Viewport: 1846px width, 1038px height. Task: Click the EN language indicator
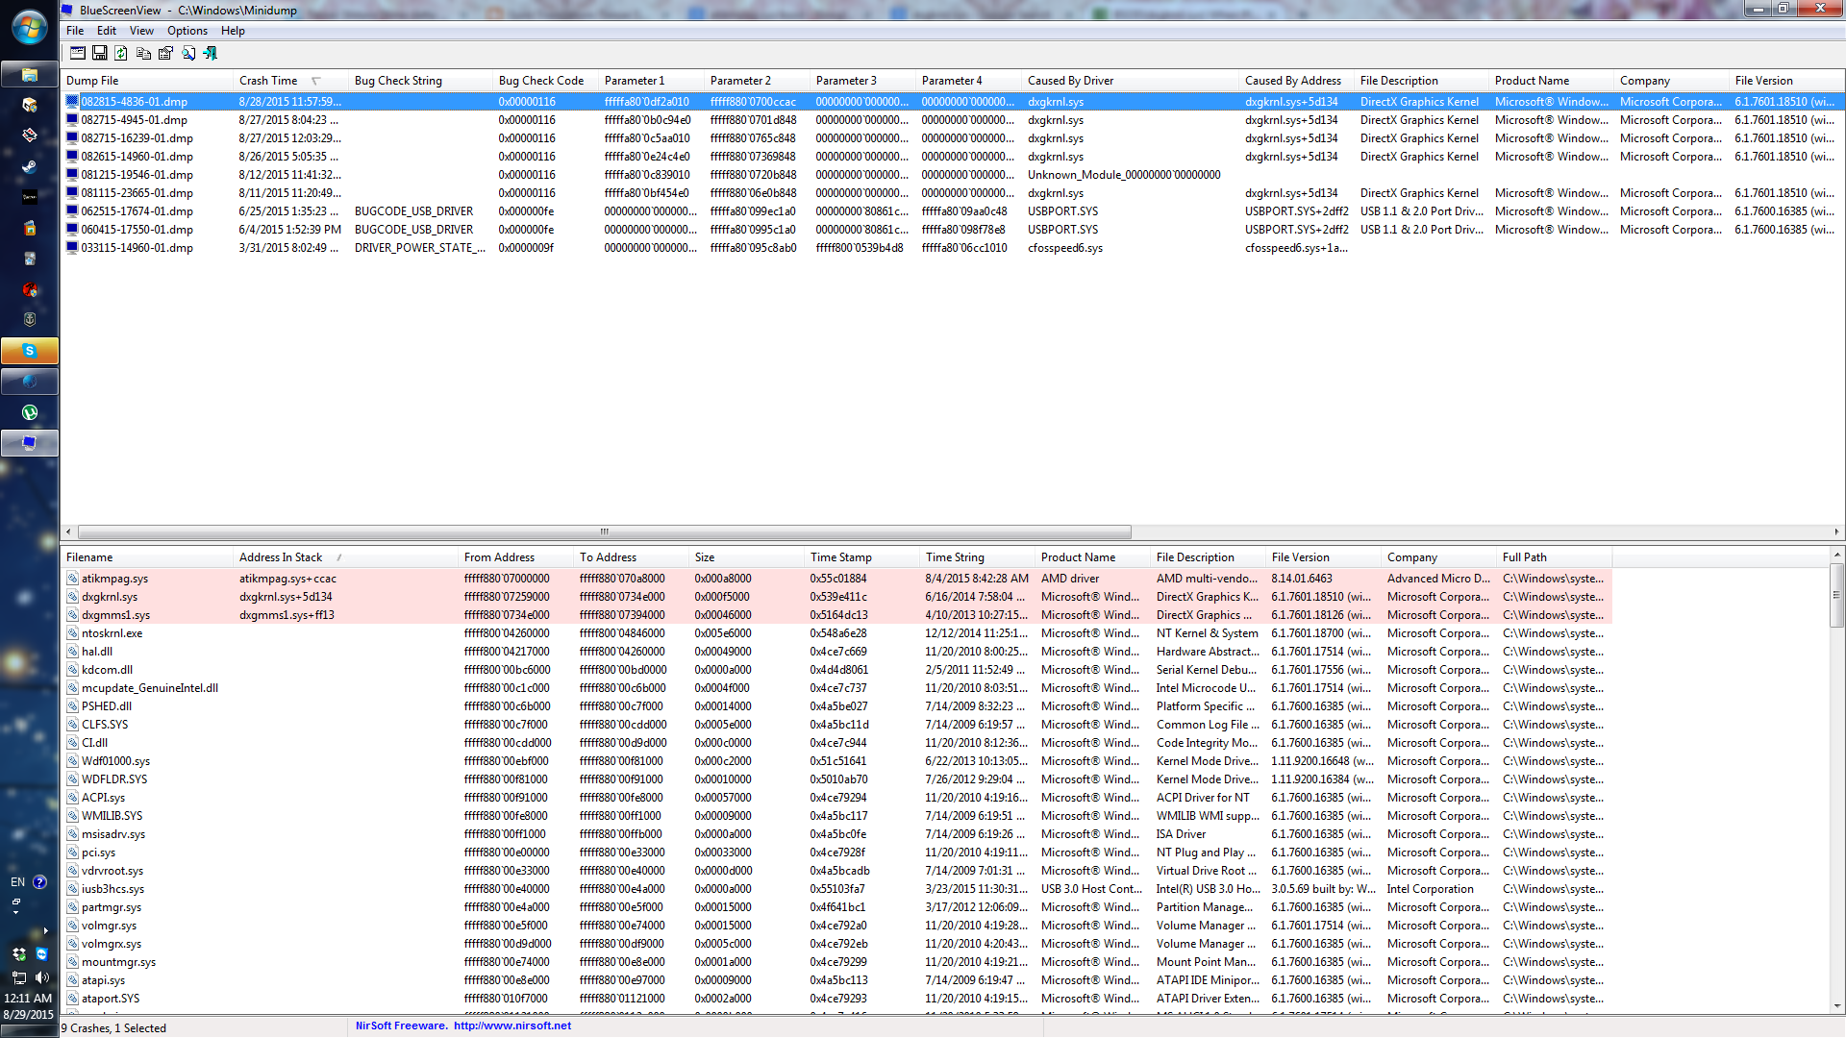(17, 882)
